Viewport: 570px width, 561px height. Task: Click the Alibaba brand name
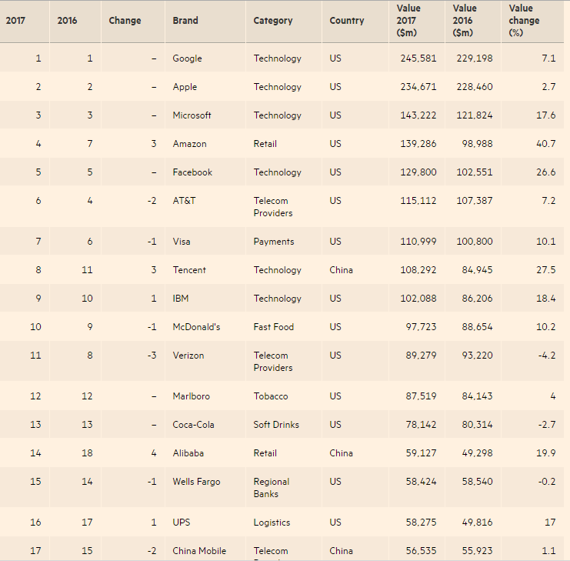coord(188,453)
